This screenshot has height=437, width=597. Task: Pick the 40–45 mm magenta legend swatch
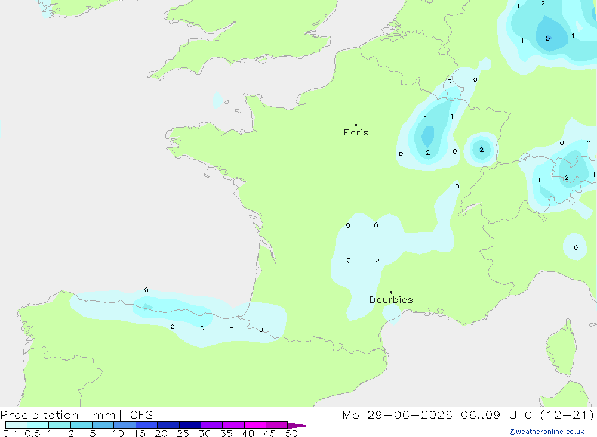255,425
